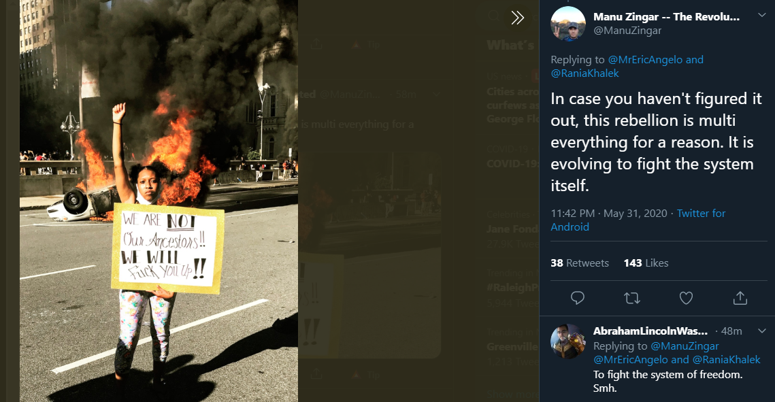775x402 pixels.
Task: Click the @ManuZingar handle under the name
Action: [x=627, y=31]
